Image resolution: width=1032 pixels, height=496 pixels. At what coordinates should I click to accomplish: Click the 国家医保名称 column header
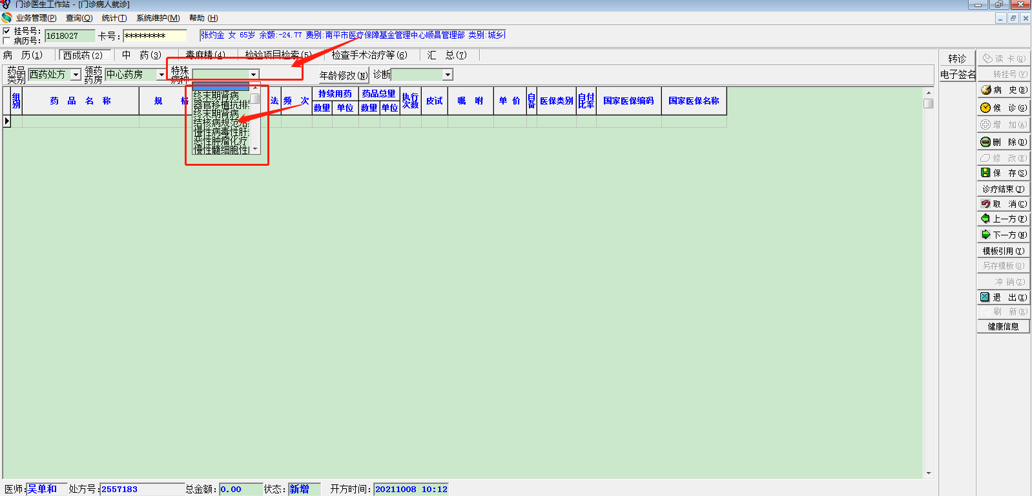pyautogui.click(x=694, y=101)
